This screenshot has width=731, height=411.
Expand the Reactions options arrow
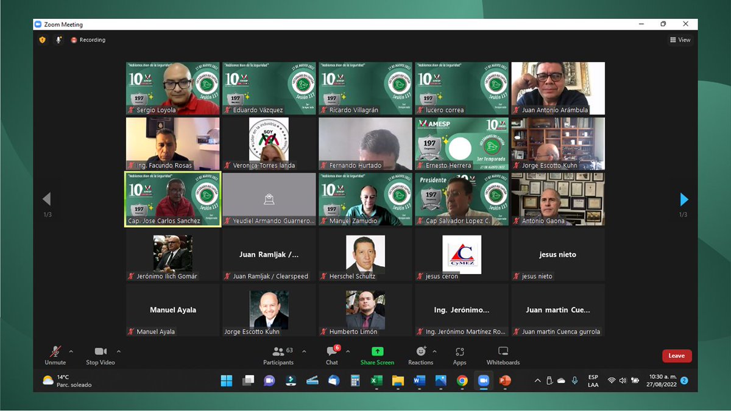[434, 351]
